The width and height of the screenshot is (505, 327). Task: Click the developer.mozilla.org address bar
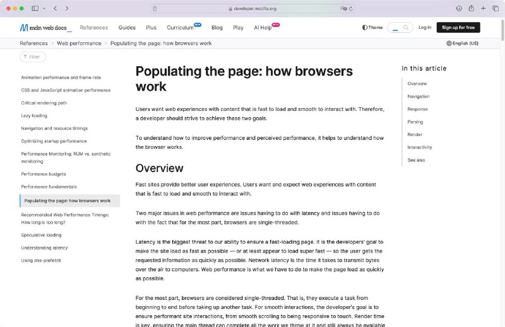[253, 9]
